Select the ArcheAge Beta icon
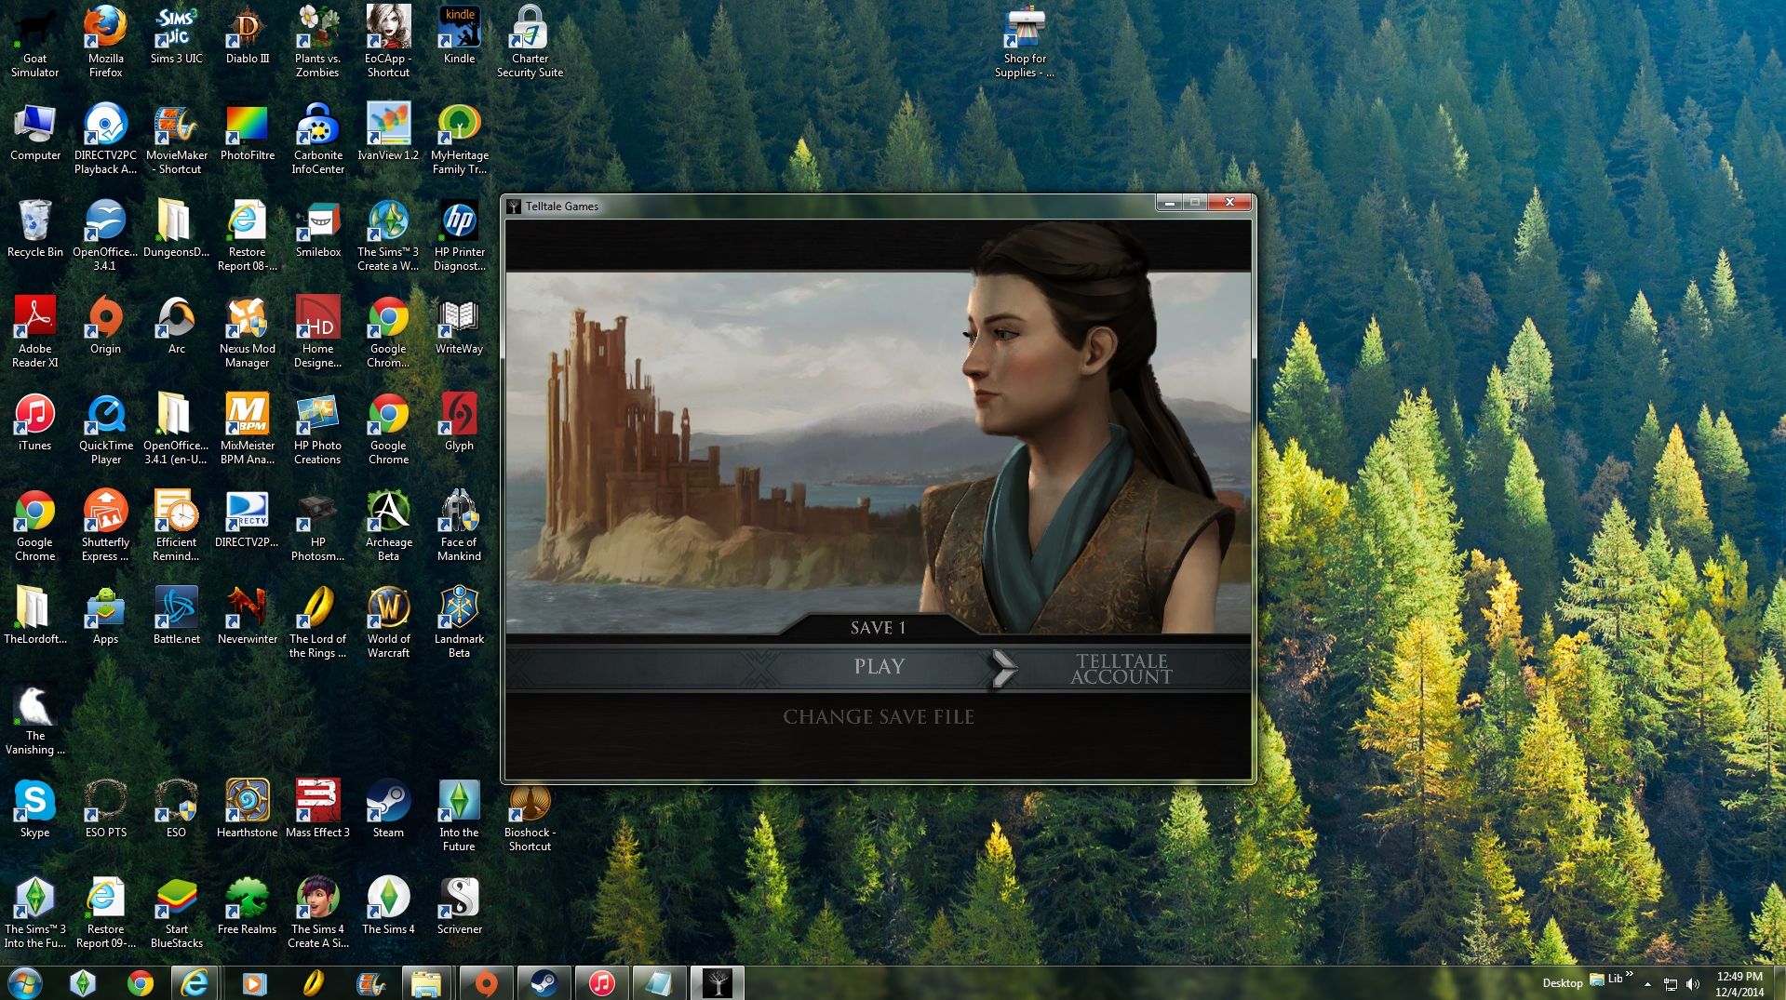This screenshot has height=1000, width=1786. pos(389,526)
